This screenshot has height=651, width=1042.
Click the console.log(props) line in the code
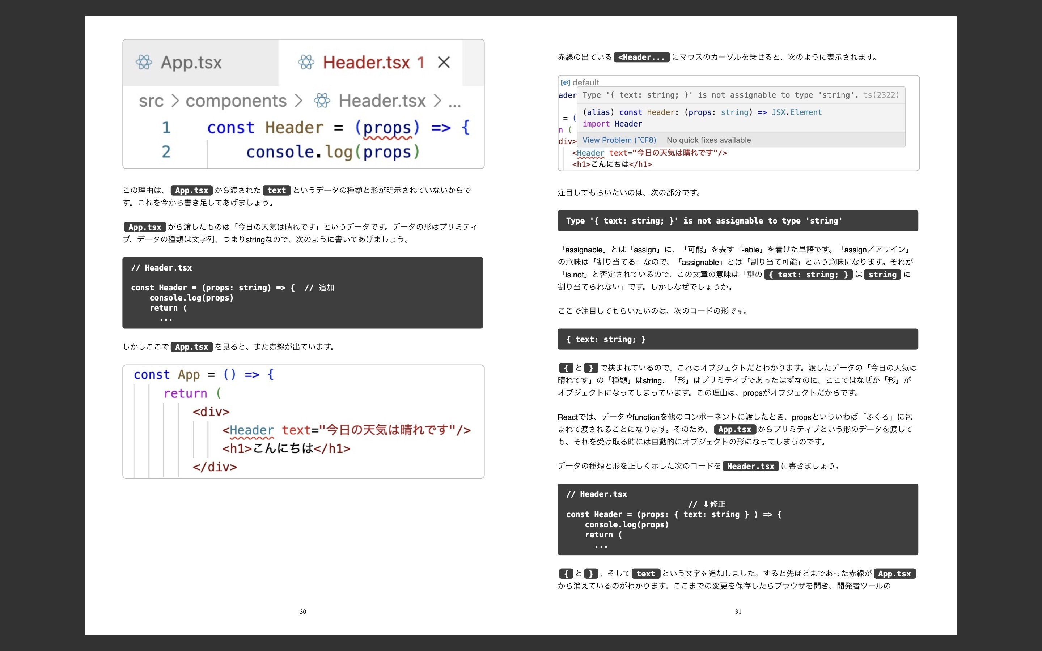(x=192, y=298)
